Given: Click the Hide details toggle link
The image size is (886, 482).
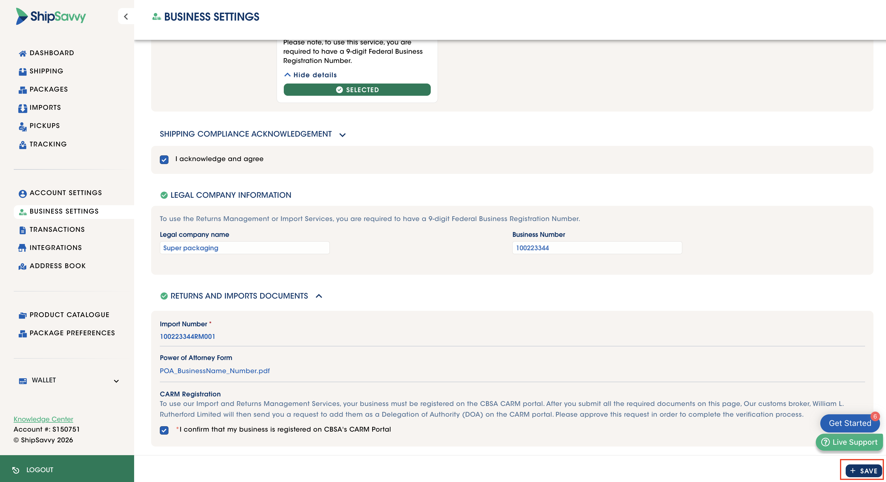Looking at the screenshot, I should pos(311,75).
